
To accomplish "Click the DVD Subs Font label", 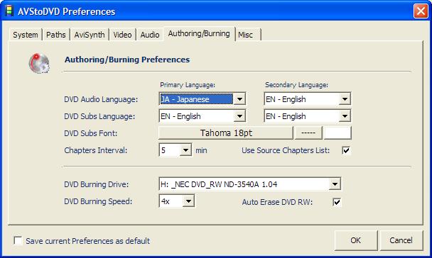I will tap(91, 133).
